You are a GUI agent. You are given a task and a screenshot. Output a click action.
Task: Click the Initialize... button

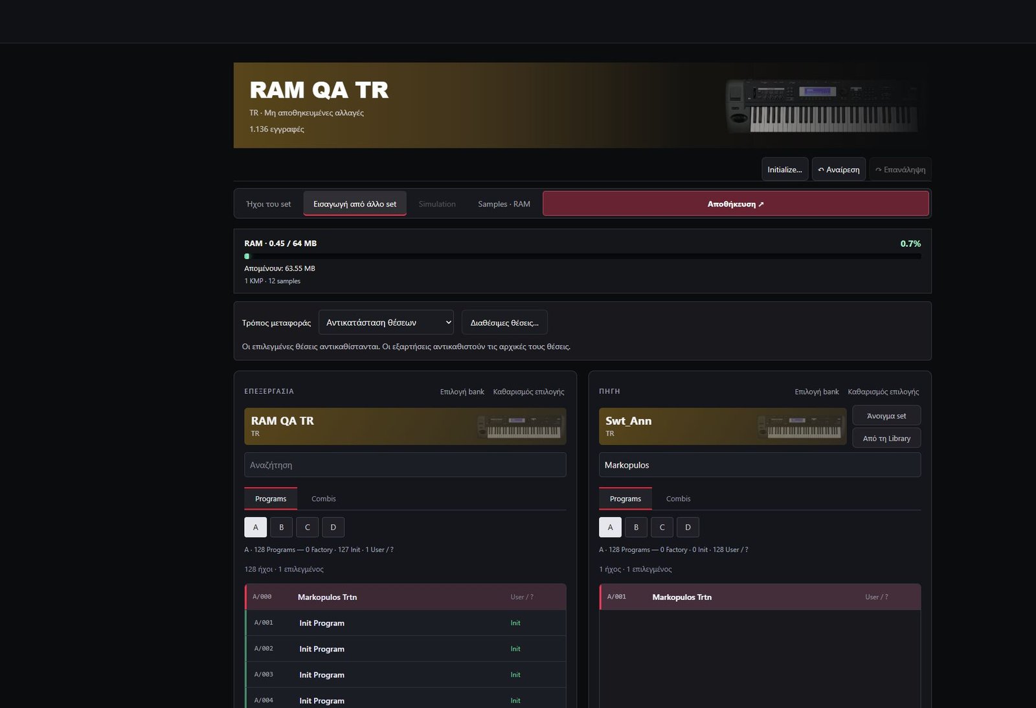coord(785,170)
